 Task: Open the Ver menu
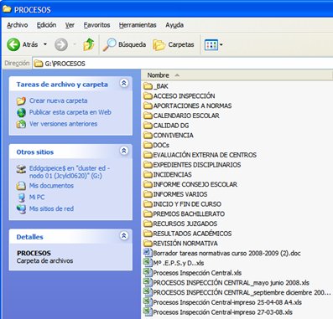70,25
